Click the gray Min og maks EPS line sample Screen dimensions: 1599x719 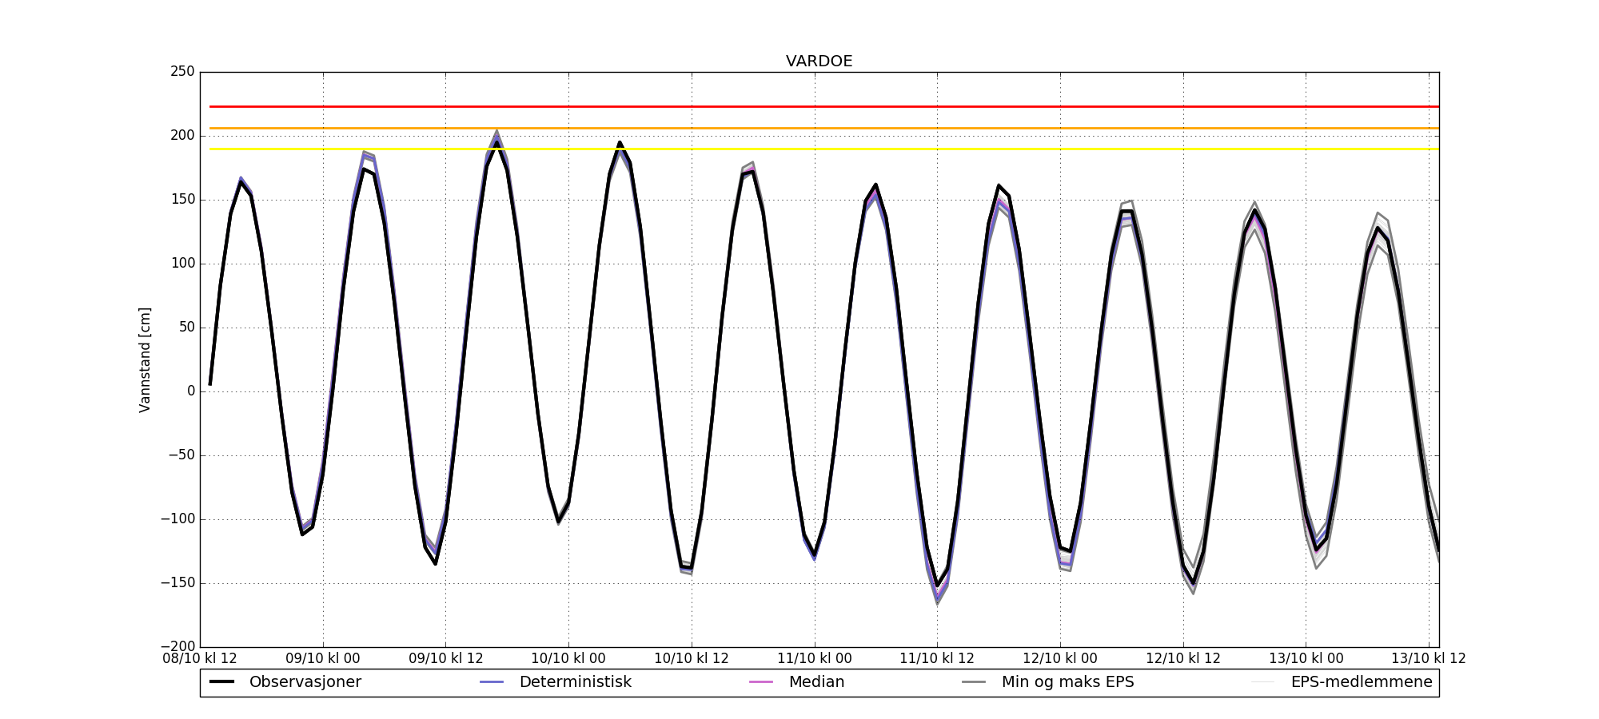[x=974, y=682]
